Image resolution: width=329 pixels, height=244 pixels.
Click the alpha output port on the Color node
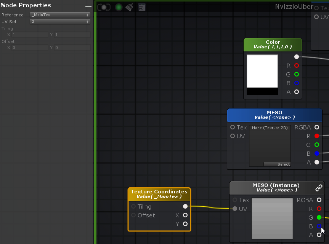tap(296, 92)
